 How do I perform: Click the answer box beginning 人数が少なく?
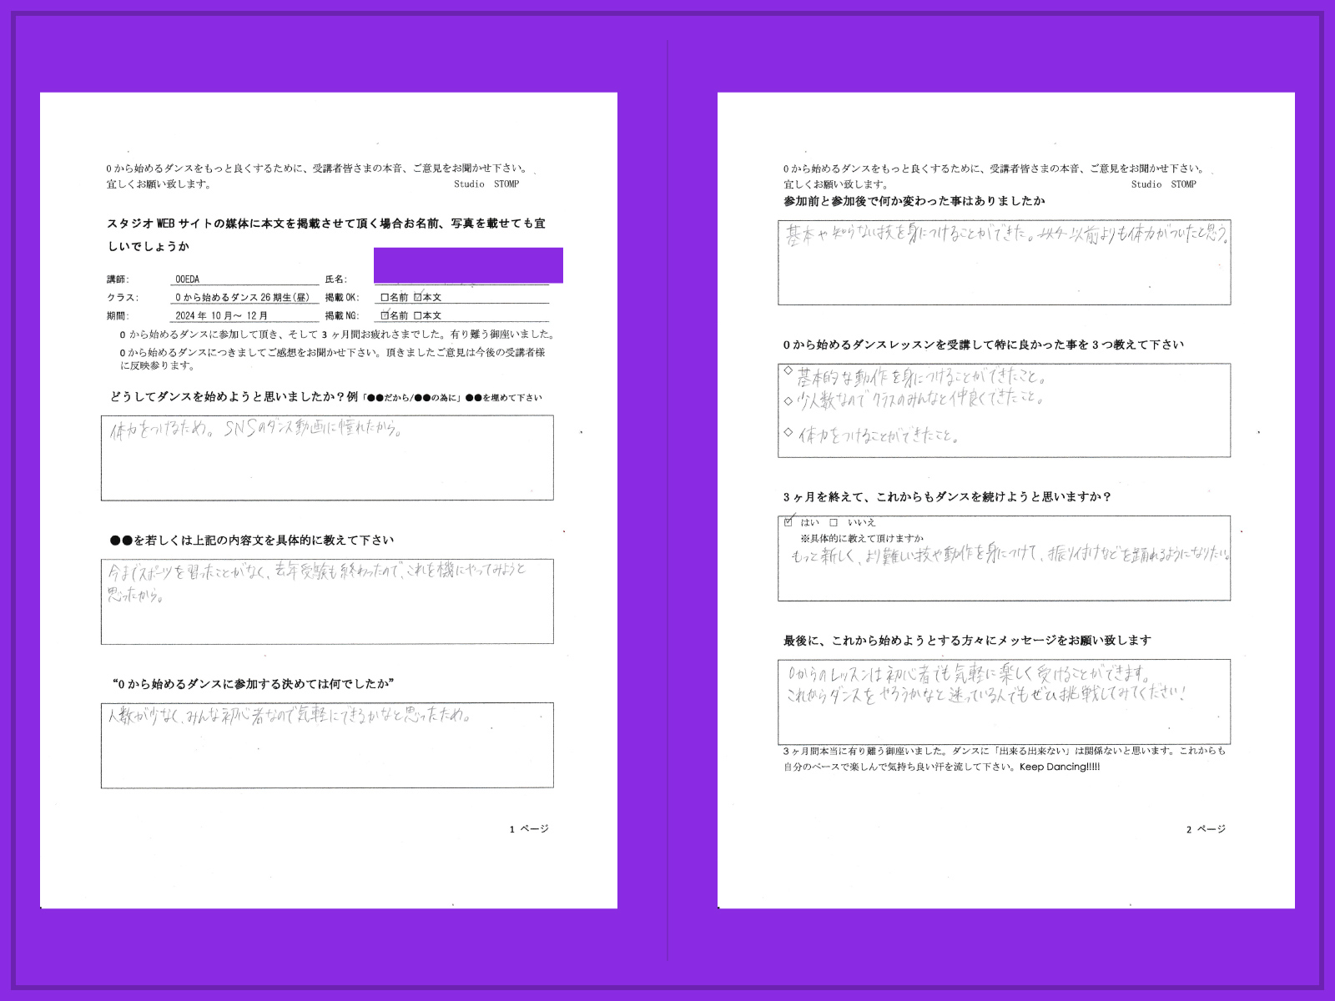click(327, 745)
